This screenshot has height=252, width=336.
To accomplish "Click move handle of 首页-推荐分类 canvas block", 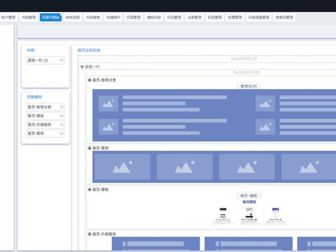I will 89,80.
